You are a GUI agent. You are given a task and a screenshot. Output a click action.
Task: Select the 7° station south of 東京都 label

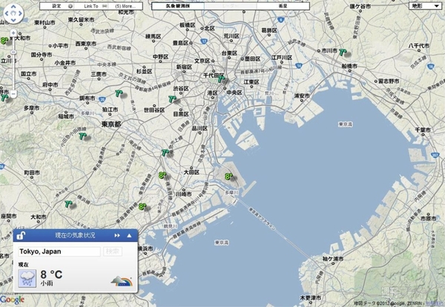(x=82, y=136)
